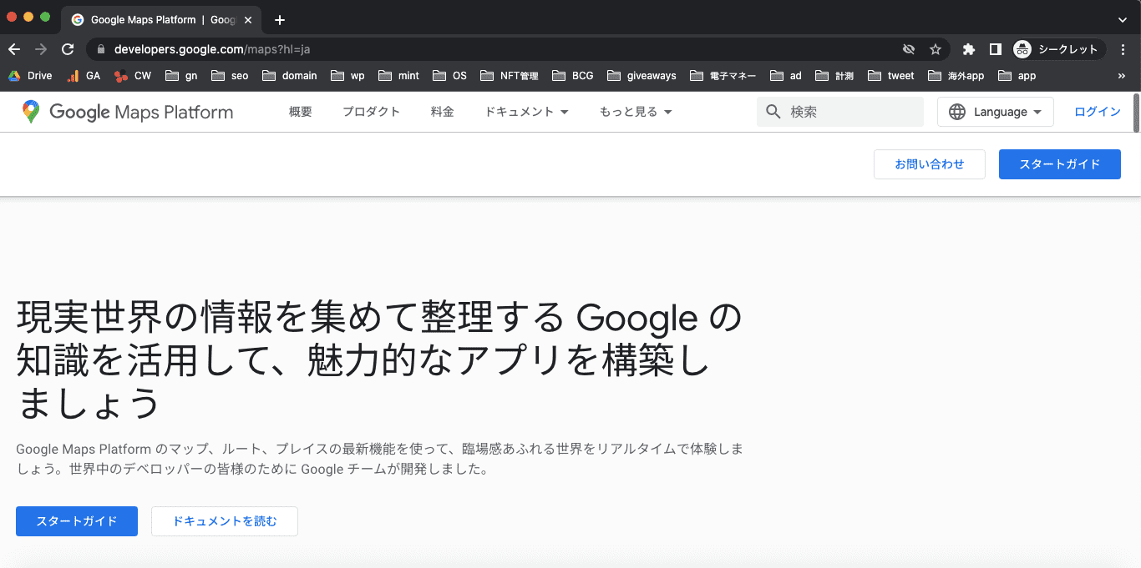Image resolution: width=1141 pixels, height=568 pixels.
Task: Show more bookmarks with the double chevron
Action: pyautogui.click(x=1121, y=76)
